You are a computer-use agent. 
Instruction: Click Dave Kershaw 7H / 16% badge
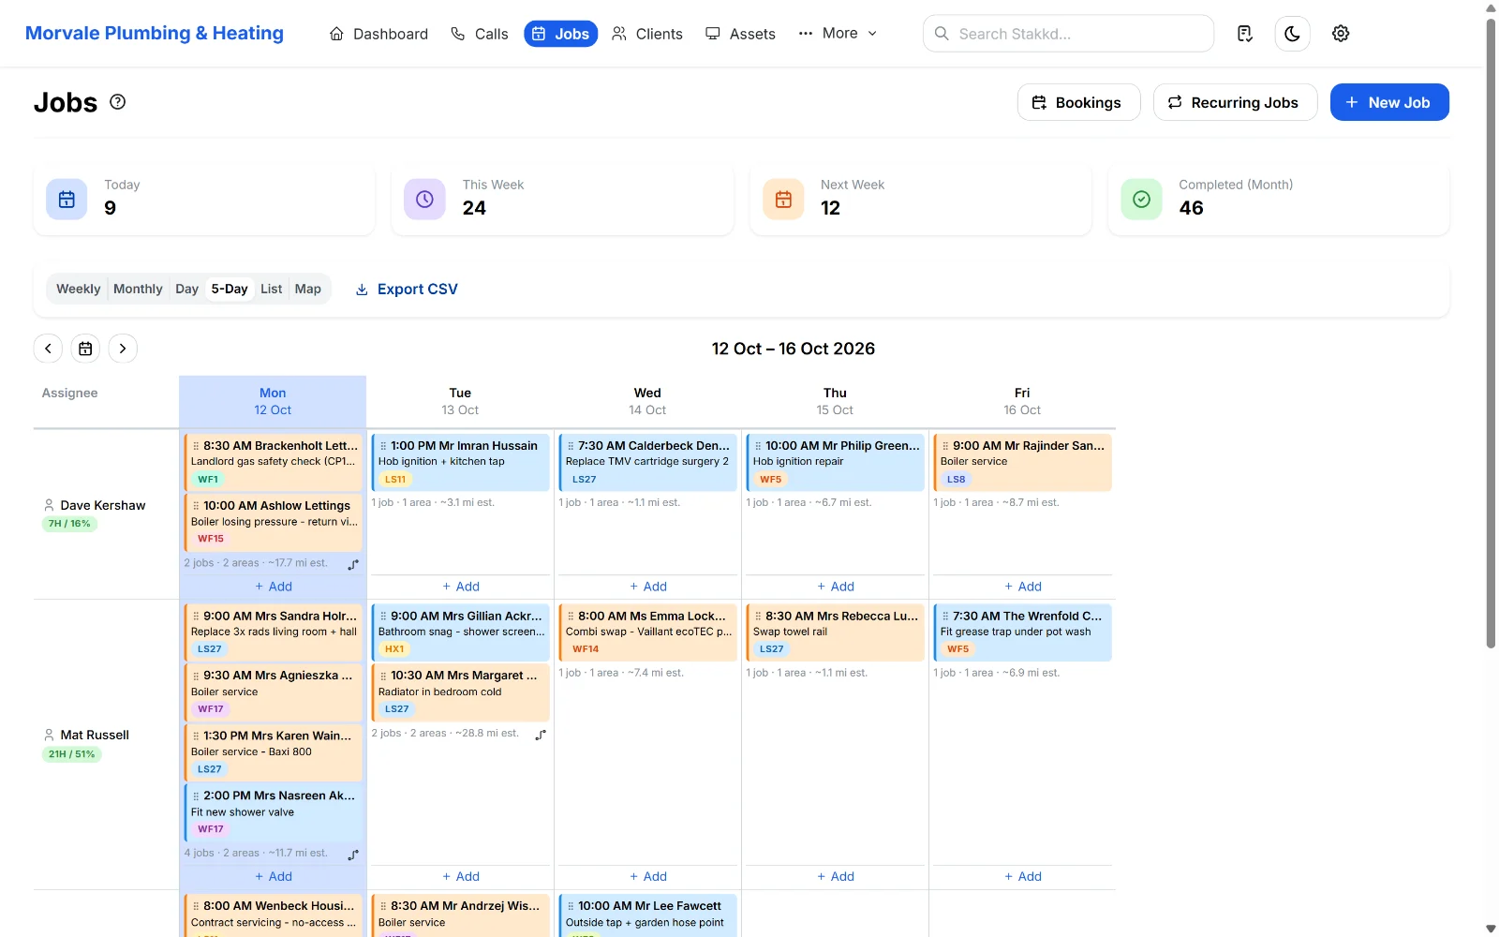pos(69,524)
